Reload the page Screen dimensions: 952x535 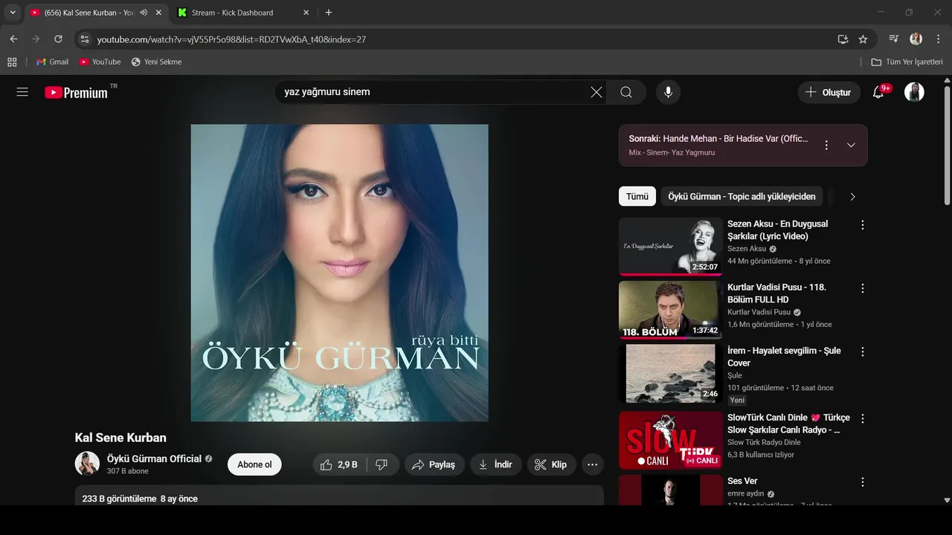58,39
